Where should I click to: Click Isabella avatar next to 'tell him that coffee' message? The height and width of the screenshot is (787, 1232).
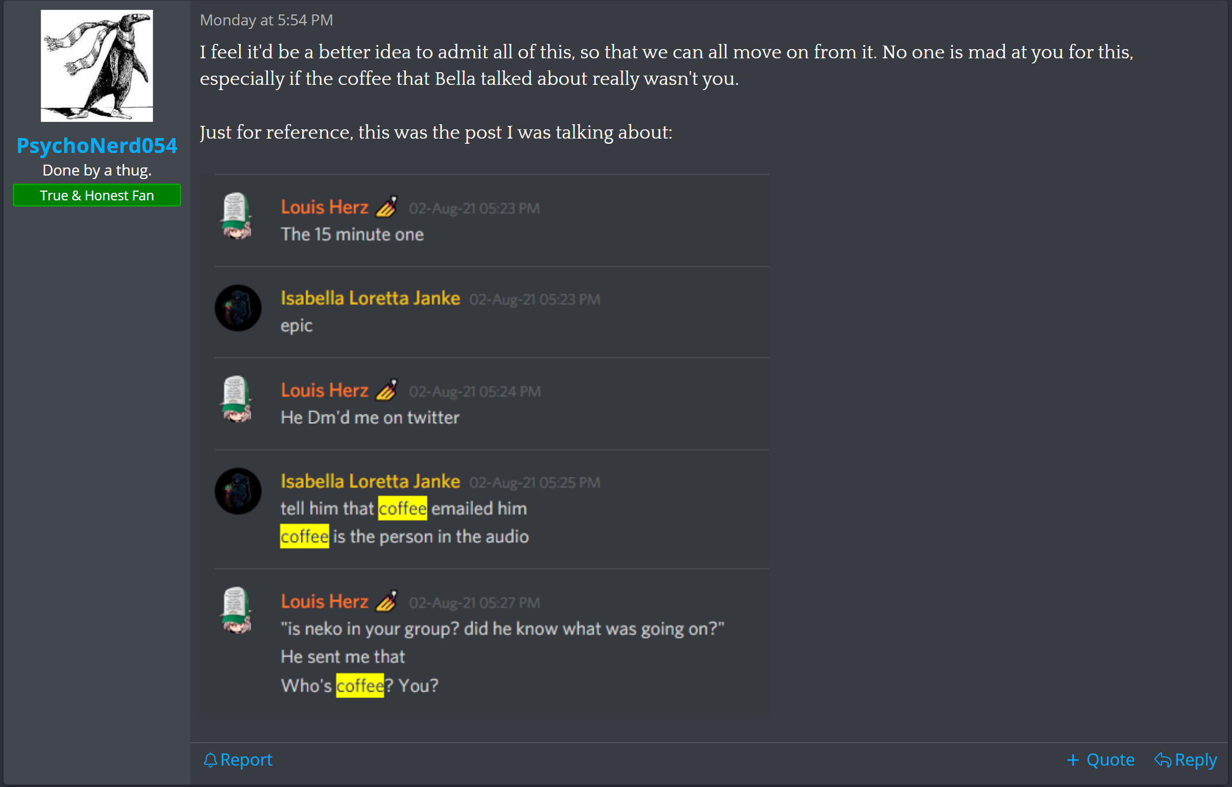[x=238, y=491]
